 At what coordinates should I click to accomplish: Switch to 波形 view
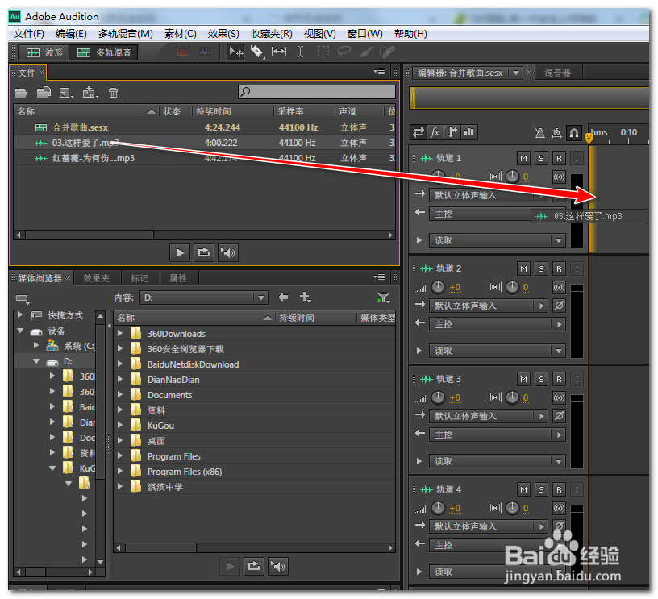(x=44, y=52)
